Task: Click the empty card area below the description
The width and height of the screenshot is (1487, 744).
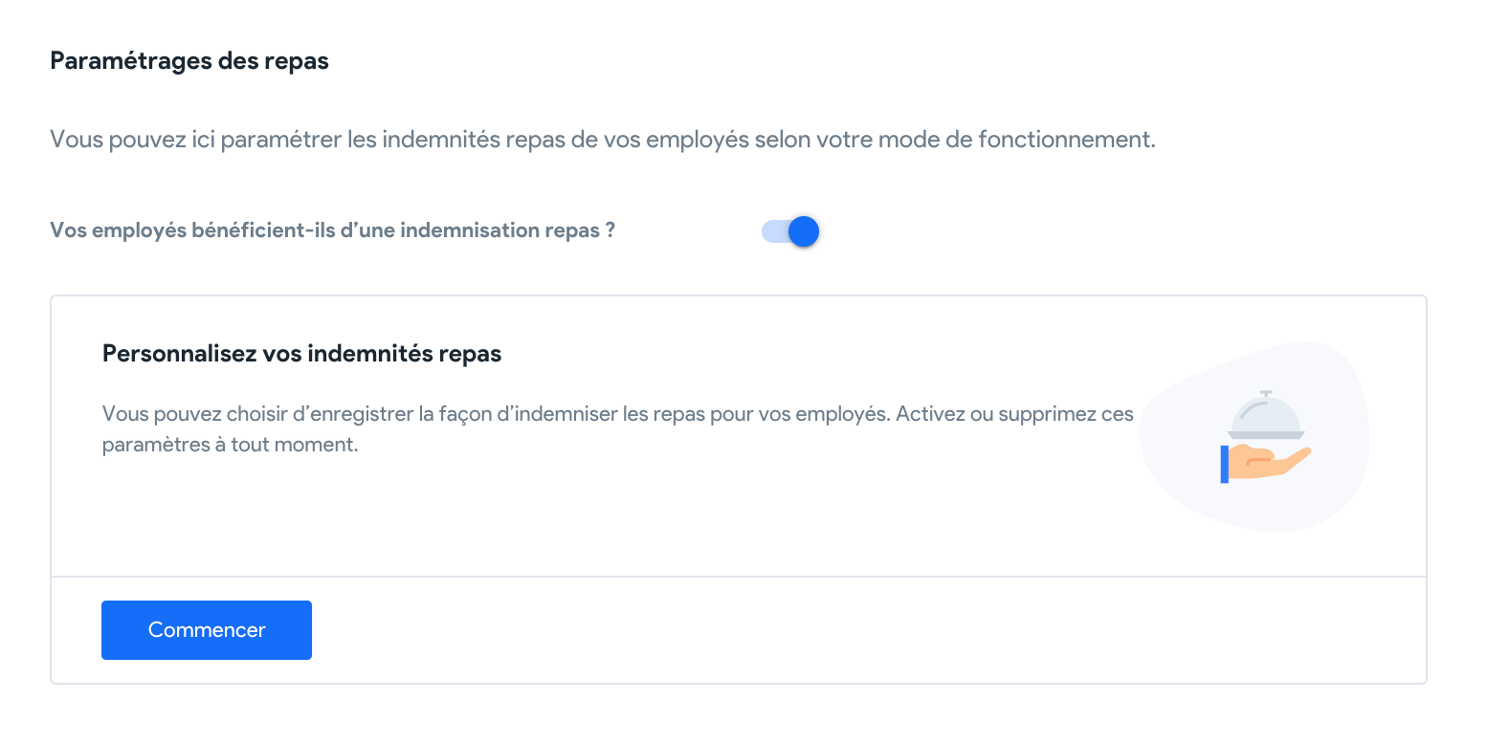Action: [612, 516]
